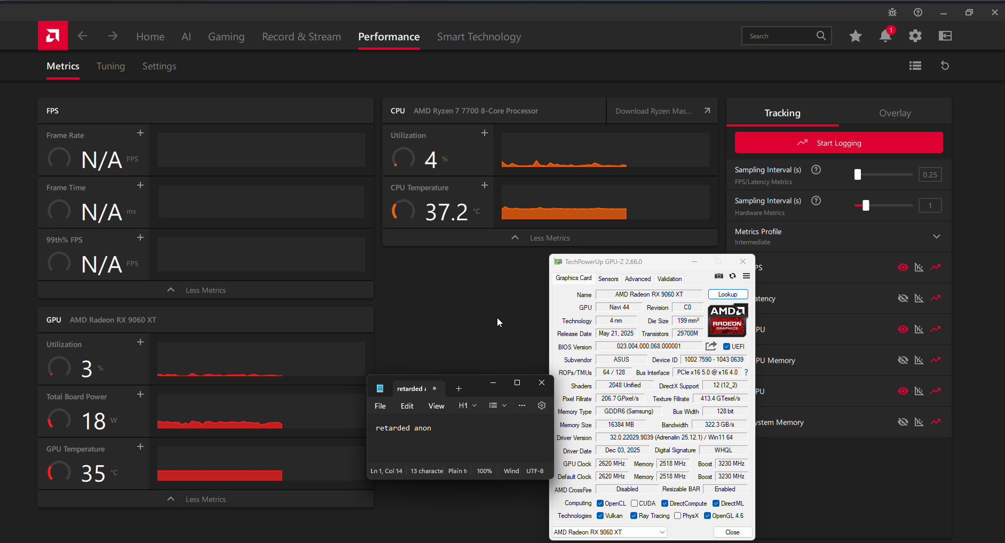
Task: Collapse CPU section with Less Metrics
Action: tap(550, 237)
